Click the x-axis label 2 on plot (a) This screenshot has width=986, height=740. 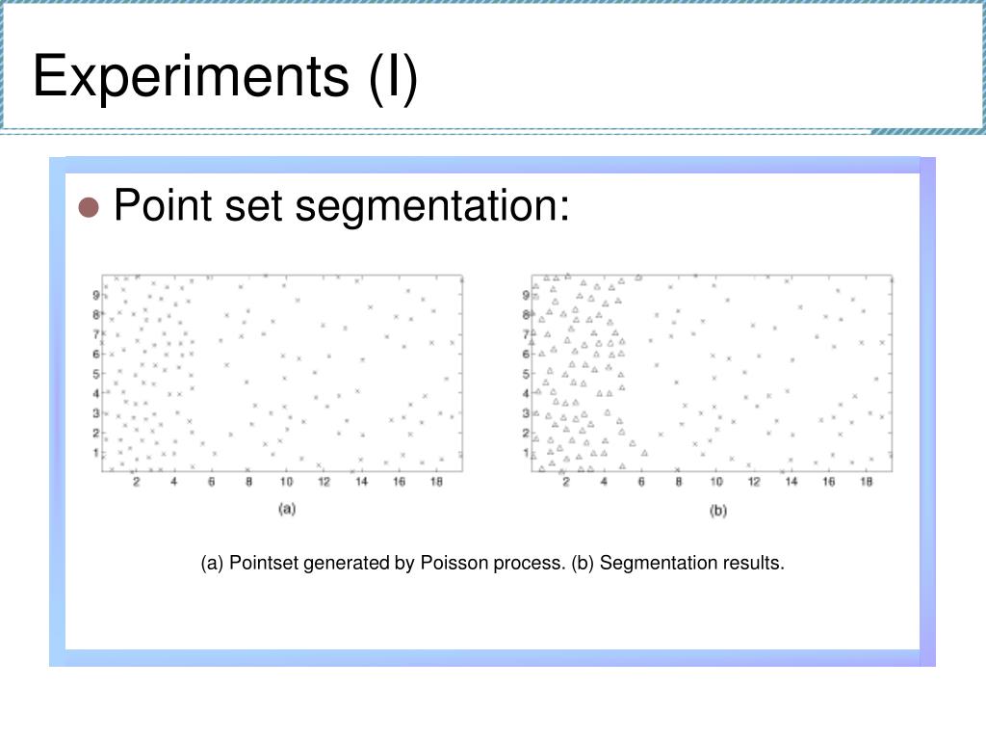[x=137, y=482]
